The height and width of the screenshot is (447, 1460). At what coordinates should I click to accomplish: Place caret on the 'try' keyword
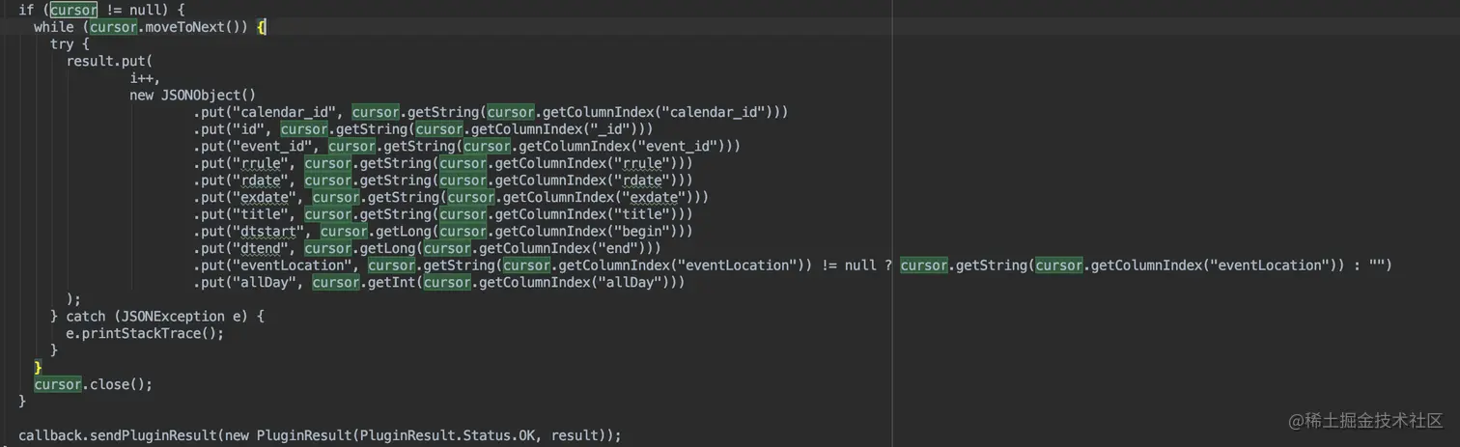pyautogui.click(x=62, y=44)
